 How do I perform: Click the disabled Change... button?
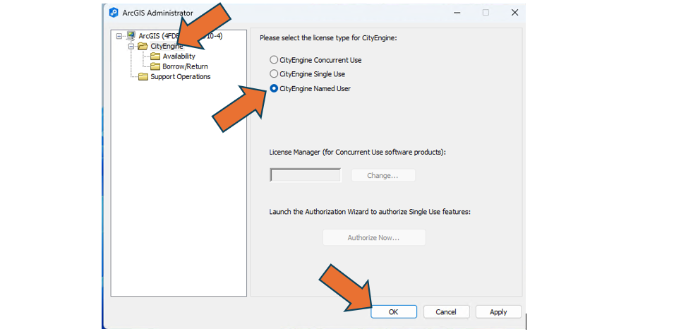coord(383,176)
